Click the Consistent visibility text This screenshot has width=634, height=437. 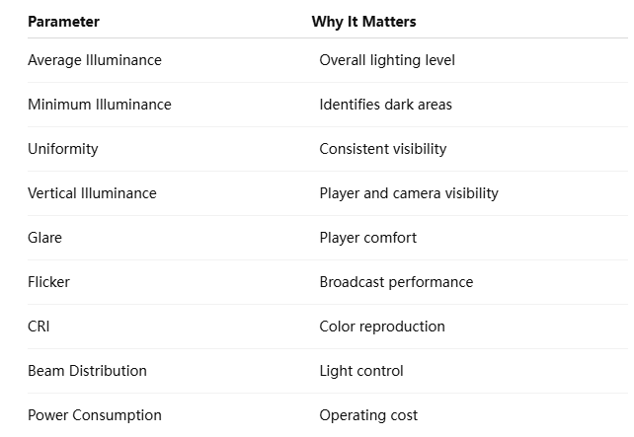(383, 149)
